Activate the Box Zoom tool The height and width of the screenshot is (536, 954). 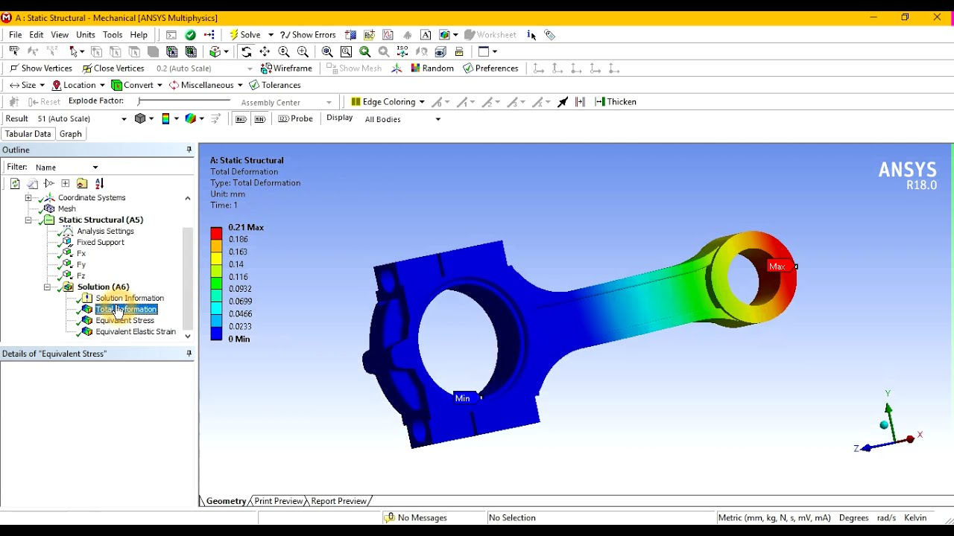303,52
